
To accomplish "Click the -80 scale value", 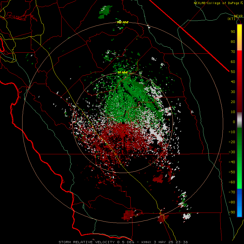I will pyautogui.click(x=232, y=202).
